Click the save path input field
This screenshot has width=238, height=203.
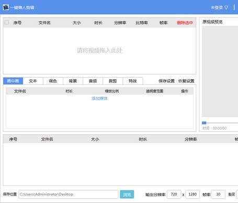pyautogui.click(x=69, y=194)
